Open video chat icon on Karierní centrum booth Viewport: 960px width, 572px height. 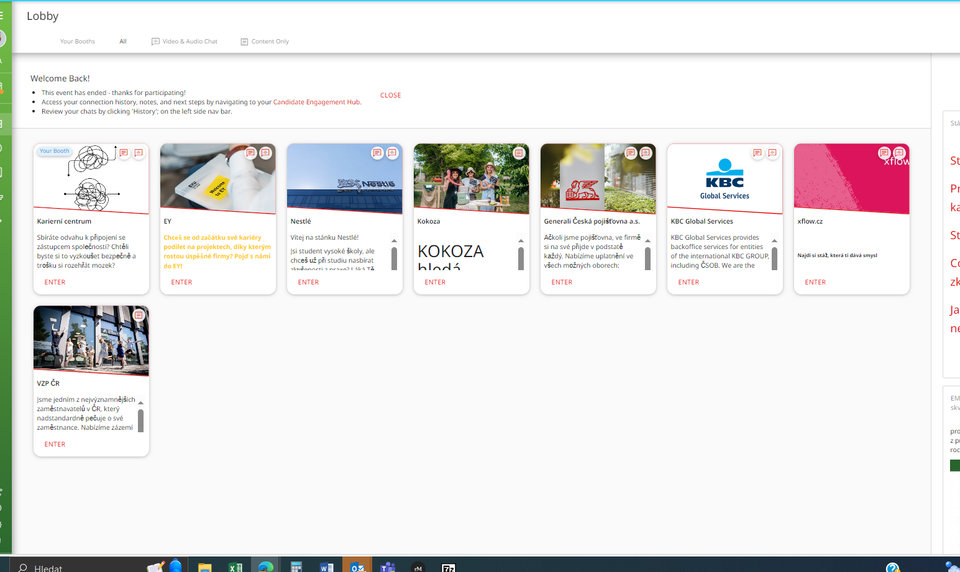[x=139, y=153]
